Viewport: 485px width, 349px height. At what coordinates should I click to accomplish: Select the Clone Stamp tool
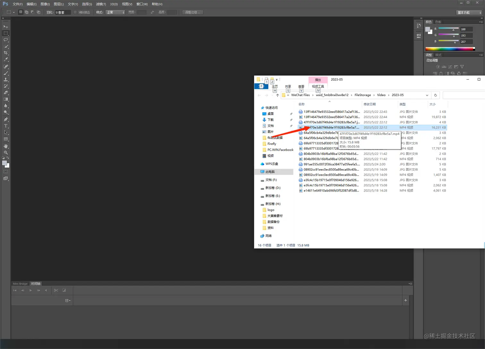(x=6, y=80)
